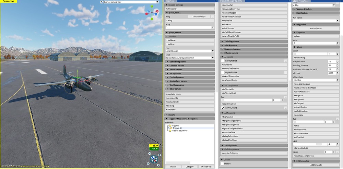The image size is (343, 169).
Task: Click the Add to Squad button
Action: pos(316,29)
